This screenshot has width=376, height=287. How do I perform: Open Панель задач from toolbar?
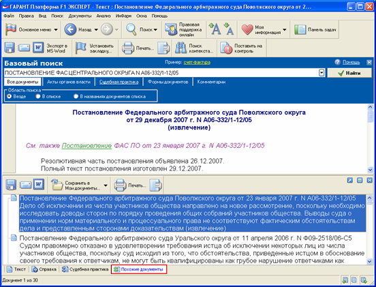click(x=315, y=29)
